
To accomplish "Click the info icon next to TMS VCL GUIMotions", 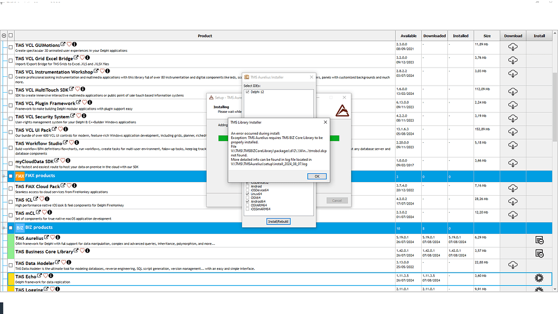I will tap(75, 45).
